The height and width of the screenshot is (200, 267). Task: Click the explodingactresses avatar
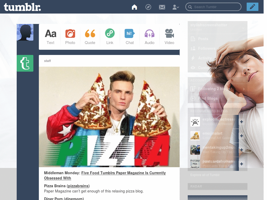(195, 122)
